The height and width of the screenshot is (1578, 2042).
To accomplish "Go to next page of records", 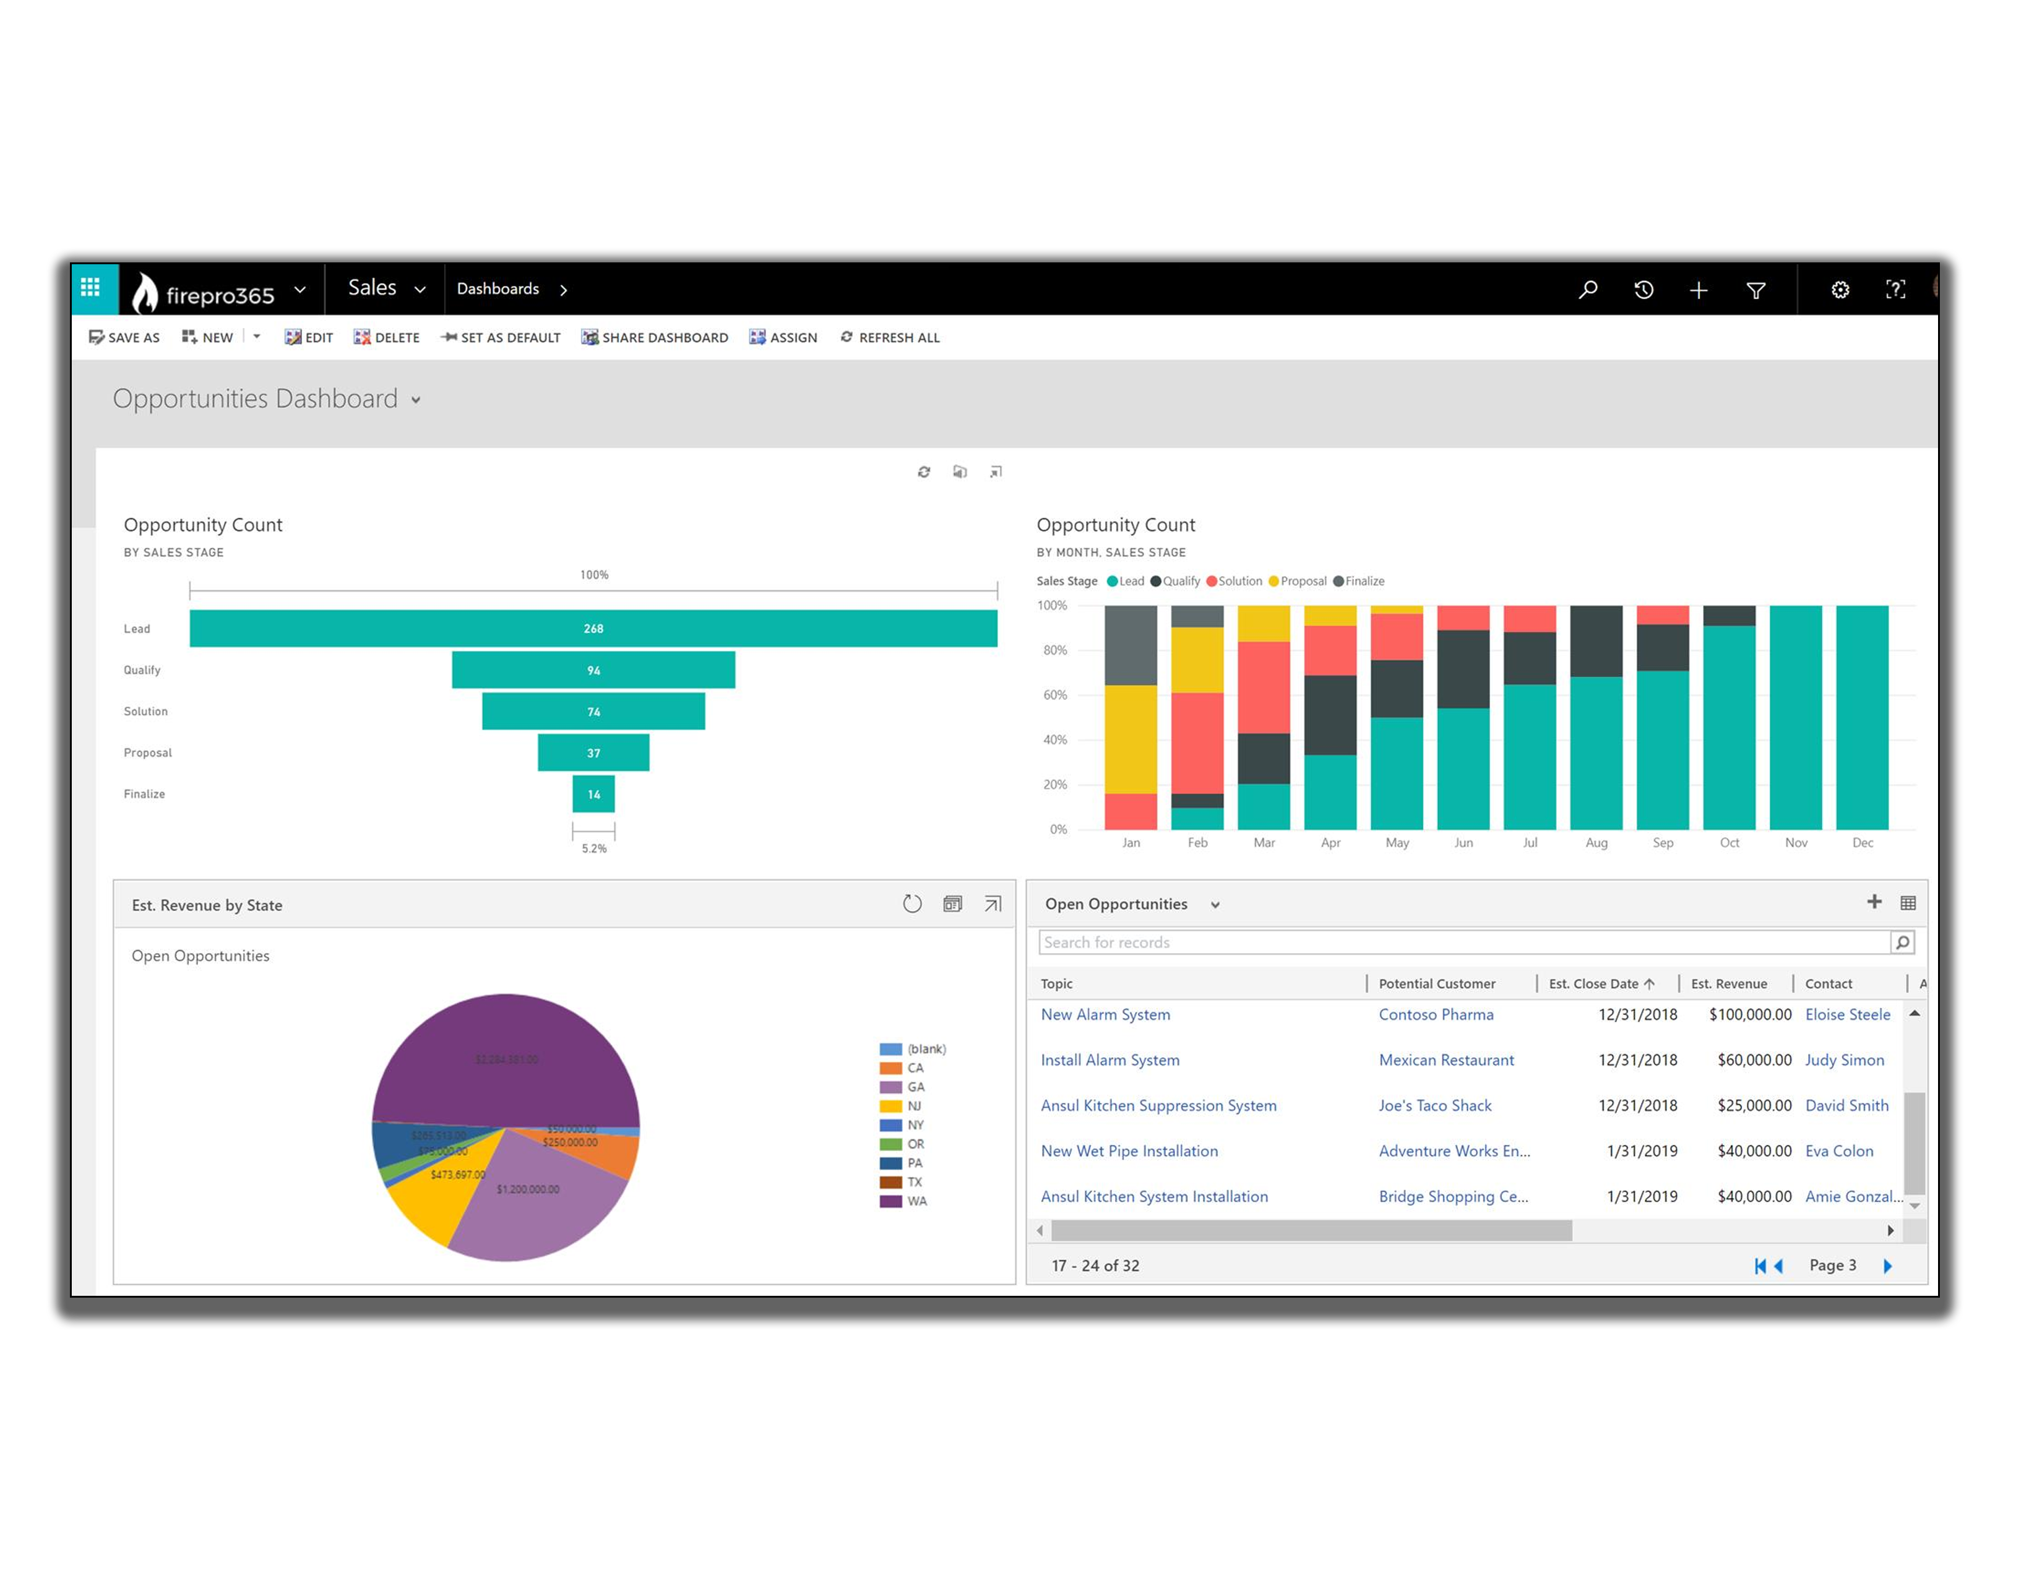I will pyautogui.click(x=1887, y=1265).
